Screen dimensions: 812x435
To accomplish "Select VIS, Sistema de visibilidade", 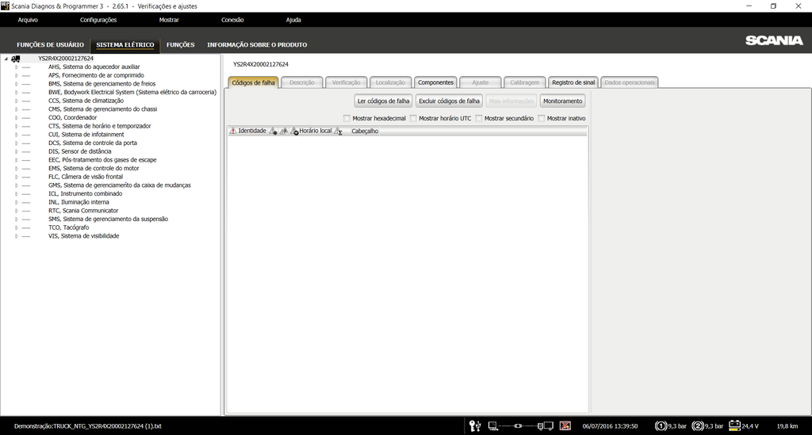I will 84,236.
